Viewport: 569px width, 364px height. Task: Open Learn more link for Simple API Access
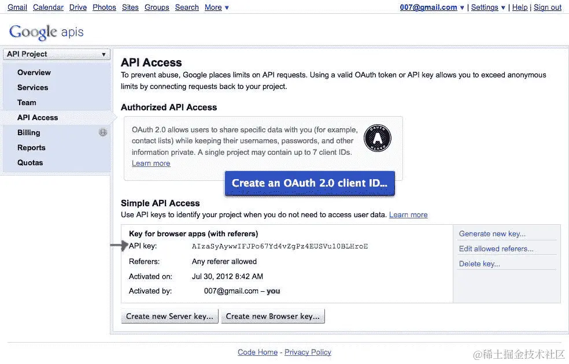408,214
